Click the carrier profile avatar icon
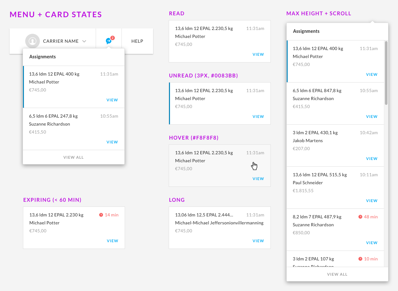 pyautogui.click(x=33, y=41)
